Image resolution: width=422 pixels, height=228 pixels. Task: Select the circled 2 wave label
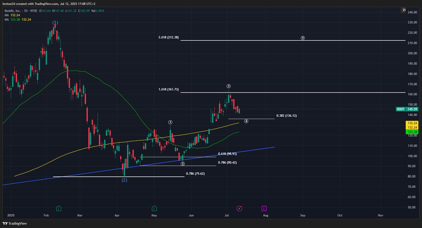[183, 163]
